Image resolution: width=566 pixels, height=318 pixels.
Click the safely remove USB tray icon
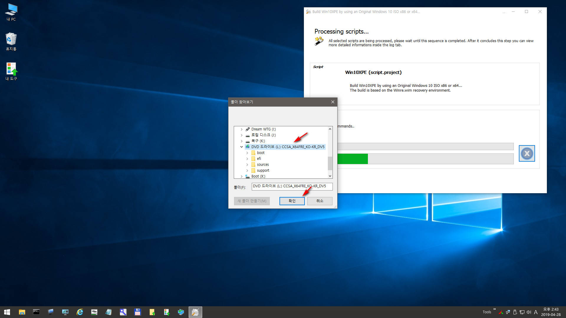pyautogui.click(x=515, y=312)
